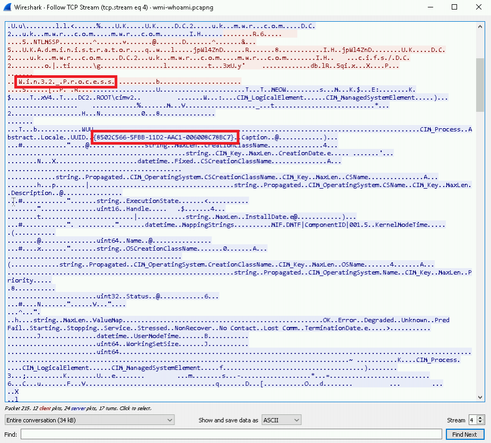Open the Entire conversation (34 kB) dropdown
Screen dimensions: 491x443
(90, 420)
